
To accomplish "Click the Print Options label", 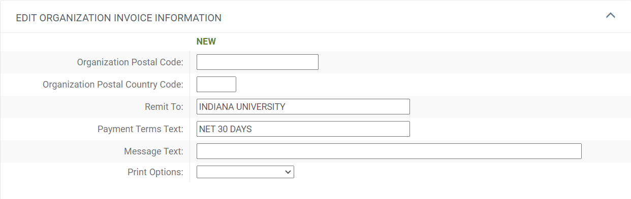I will click(x=155, y=172).
